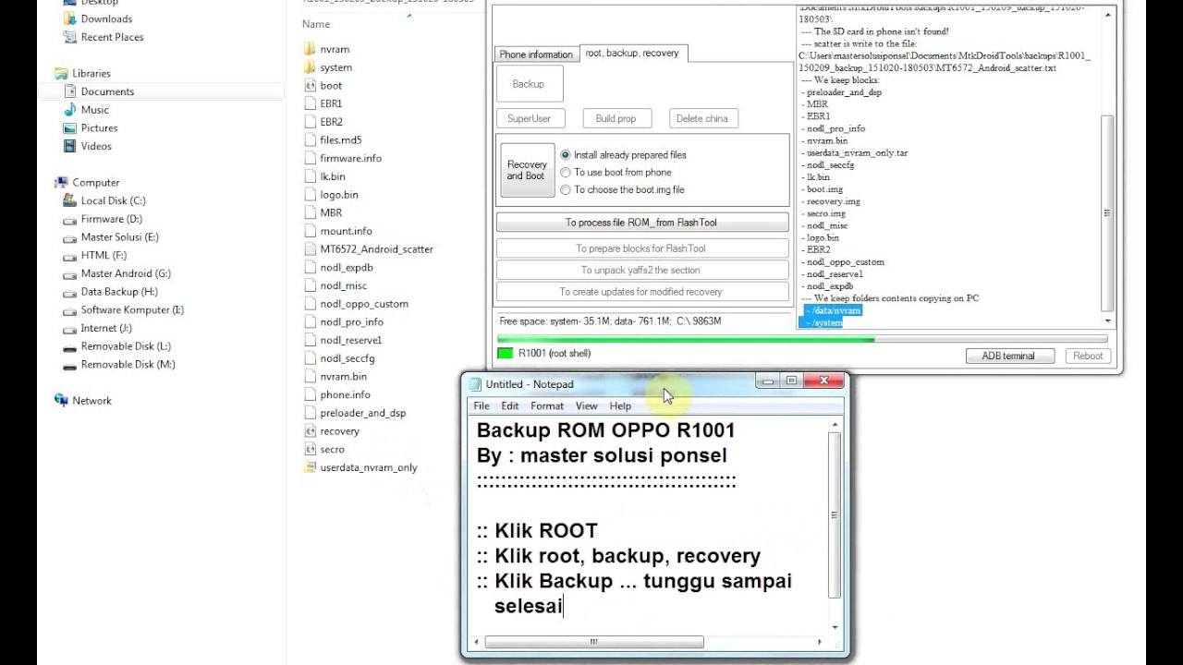Screen dimensions: 1183x665
Task: Click the Recovery and Boot button
Action: [x=527, y=171]
